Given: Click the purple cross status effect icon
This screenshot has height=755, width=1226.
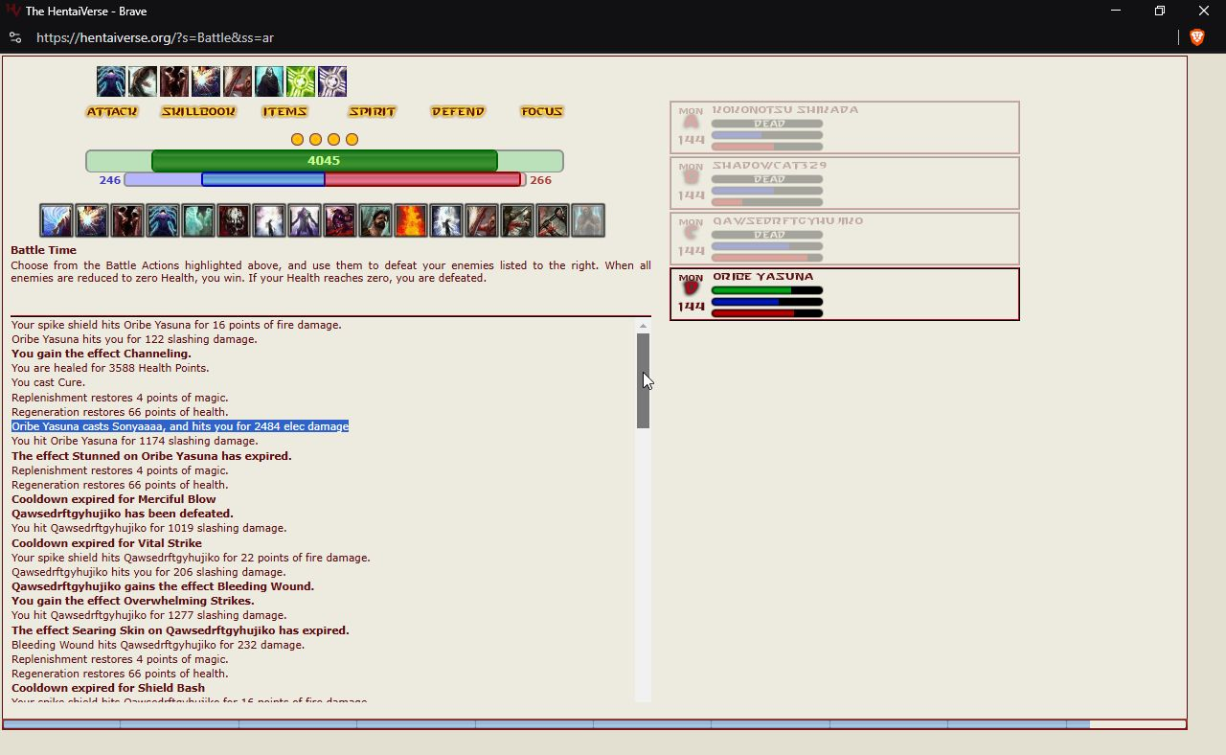Looking at the screenshot, I should click(x=332, y=81).
